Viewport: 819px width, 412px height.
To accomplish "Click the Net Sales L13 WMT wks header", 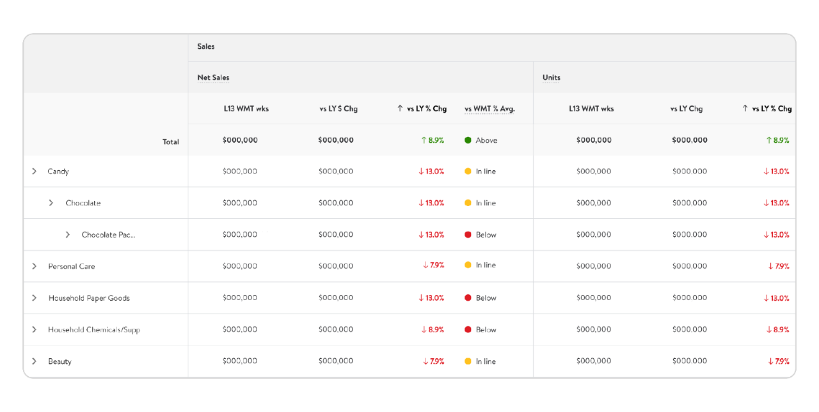I will 246,109.
